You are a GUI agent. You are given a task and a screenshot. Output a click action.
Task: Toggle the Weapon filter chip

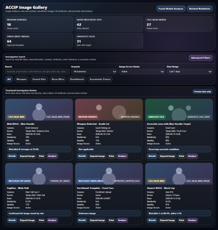[21, 79]
